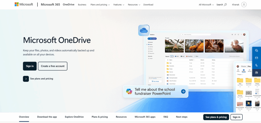The image size is (261, 123).
Task: Click the dark Sign in hero button
Action: pyautogui.click(x=30, y=66)
